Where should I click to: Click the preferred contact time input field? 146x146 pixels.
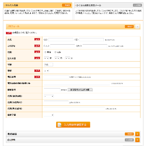click(77, 83)
